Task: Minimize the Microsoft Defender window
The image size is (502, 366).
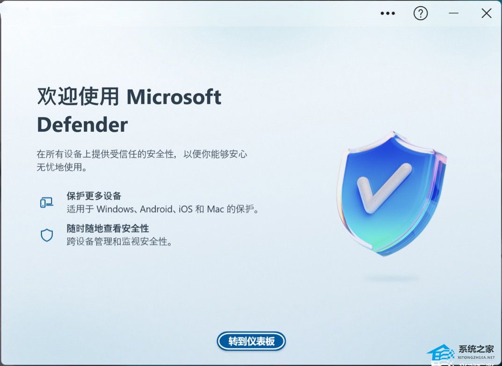Action: tap(453, 14)
